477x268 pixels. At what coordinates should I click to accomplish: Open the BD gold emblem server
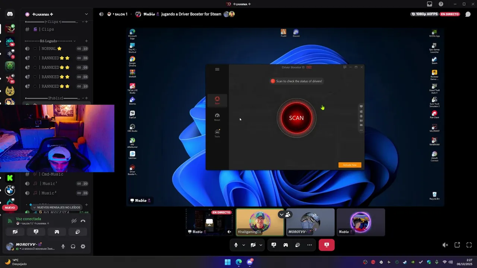[x=10, y=91]
